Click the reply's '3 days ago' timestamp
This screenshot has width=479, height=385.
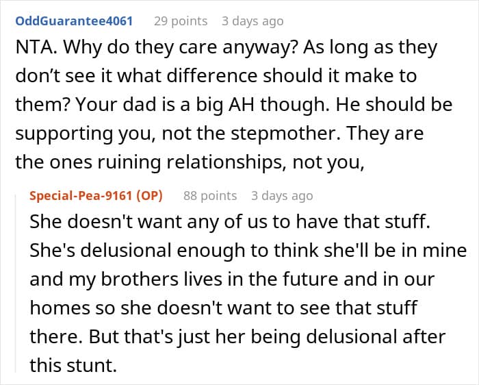tap(282, 196)
